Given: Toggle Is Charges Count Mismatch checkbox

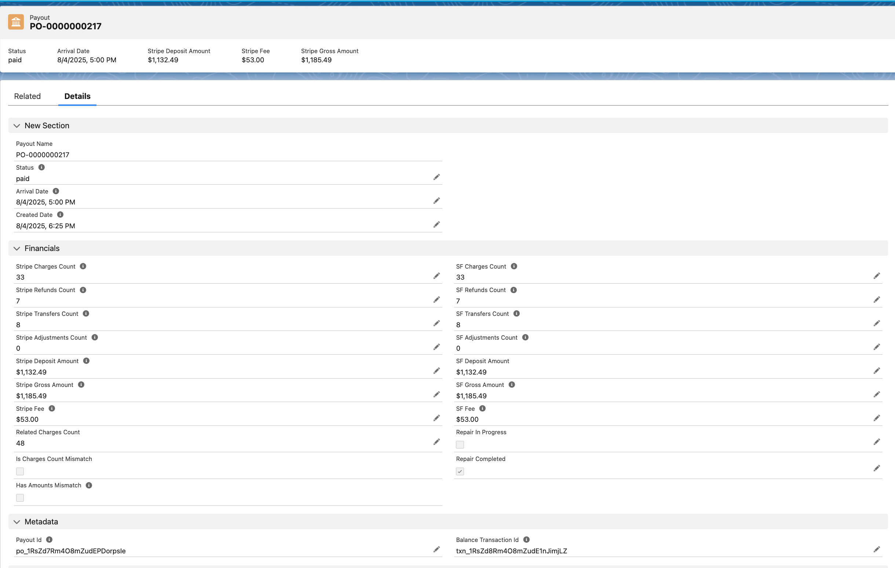Looking at the screenshot, I should 20,472.
